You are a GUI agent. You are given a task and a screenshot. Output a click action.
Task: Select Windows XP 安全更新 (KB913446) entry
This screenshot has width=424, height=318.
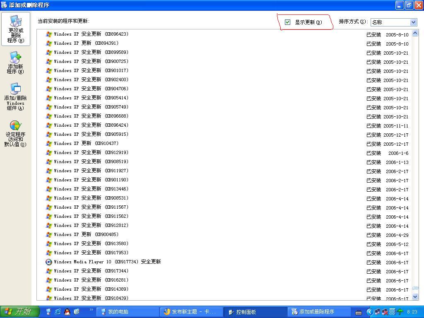click(91, 189)
